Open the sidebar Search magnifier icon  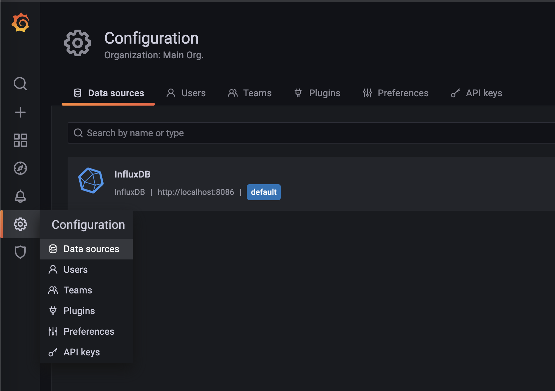[20, 84]
